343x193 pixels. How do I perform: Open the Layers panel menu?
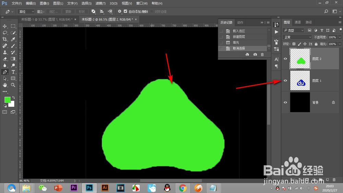[x=340, y=22]
